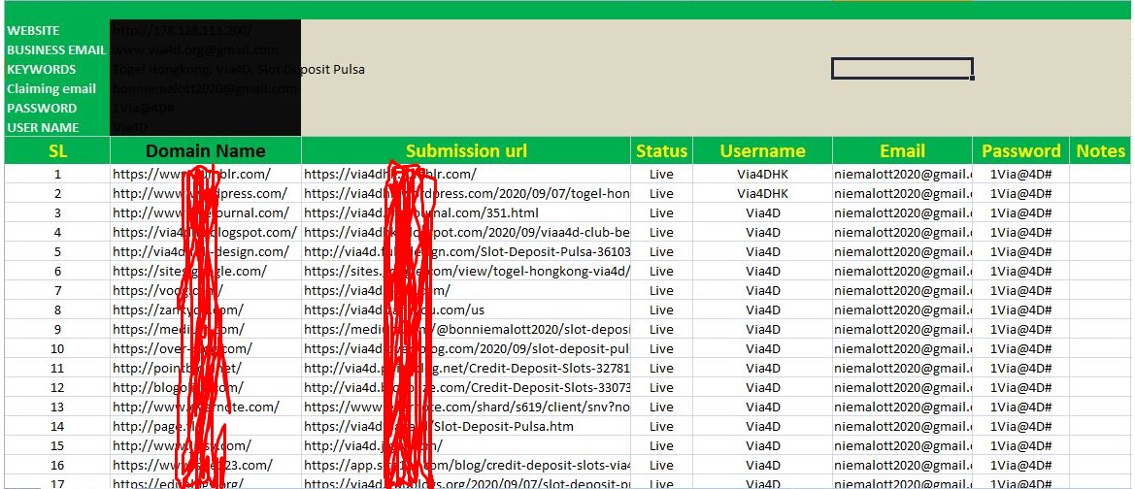Image resolution: width=1135 pixels, height=489 pixels.
Task: Click the Live status in row 12
Action: click(661, 388)
